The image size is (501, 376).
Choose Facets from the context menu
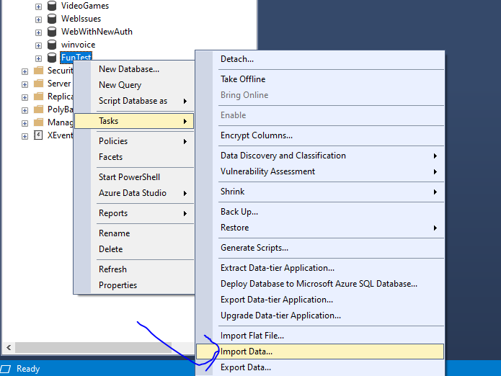[x=134, y=157]
